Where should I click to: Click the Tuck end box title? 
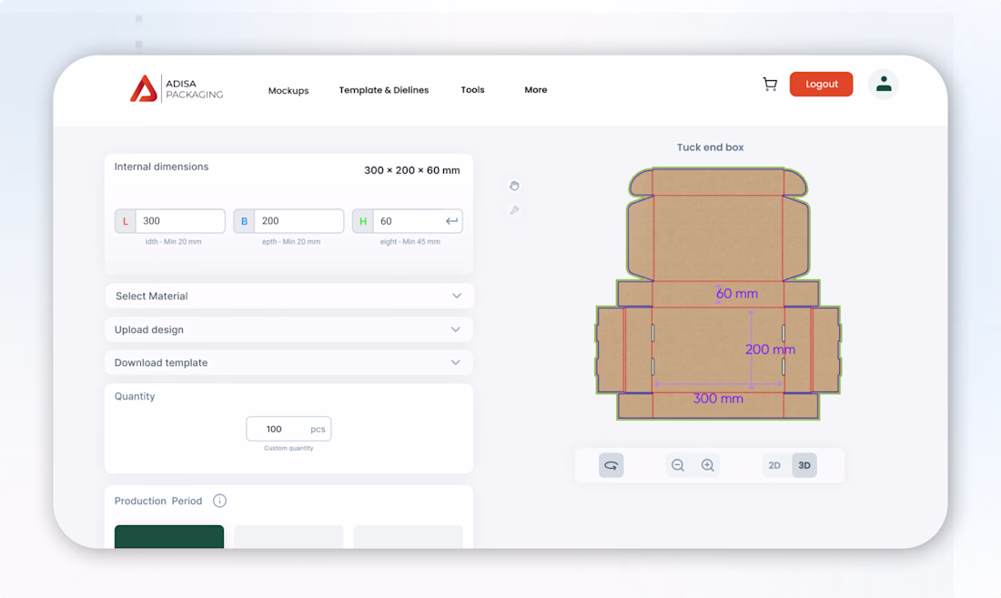710,147
